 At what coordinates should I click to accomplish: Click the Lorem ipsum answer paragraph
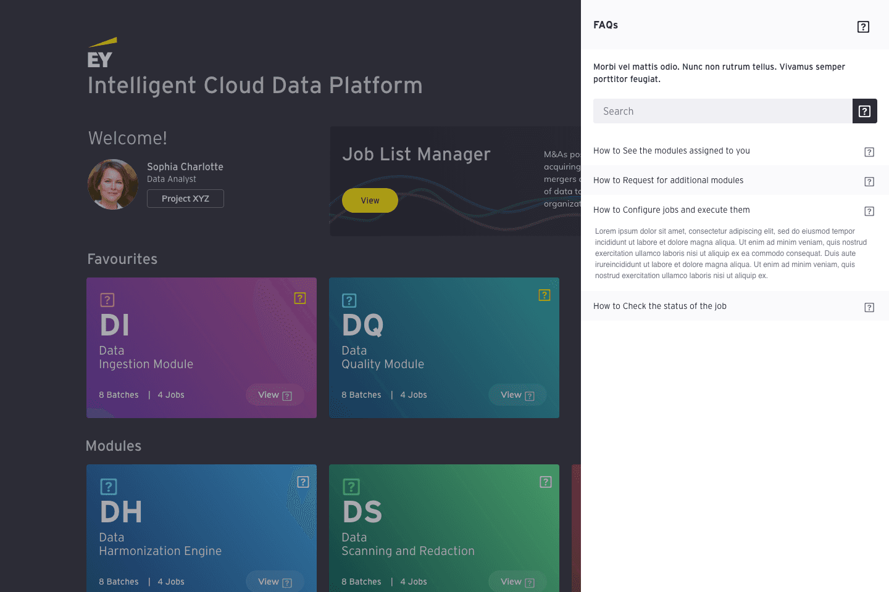[731, 253]
